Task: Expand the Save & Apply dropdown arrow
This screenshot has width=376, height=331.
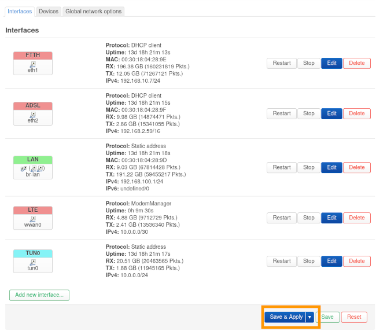Action: coord(310,317)
